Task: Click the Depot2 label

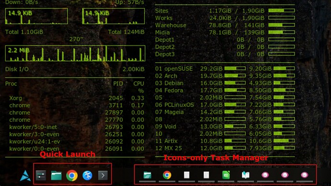Action: (165, 47)
